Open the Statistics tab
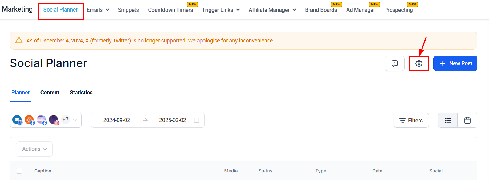This screenshot has width=489, height=180. 81,93
